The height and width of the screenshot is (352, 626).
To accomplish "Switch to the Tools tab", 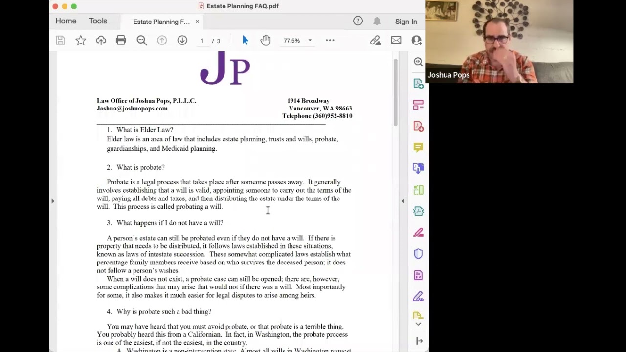I will (x=98, y=21).
